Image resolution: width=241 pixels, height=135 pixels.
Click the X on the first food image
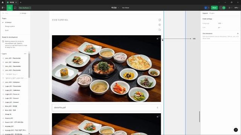point(157,39)
